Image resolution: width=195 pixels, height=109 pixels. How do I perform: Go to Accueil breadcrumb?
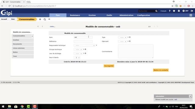[4, 19]
